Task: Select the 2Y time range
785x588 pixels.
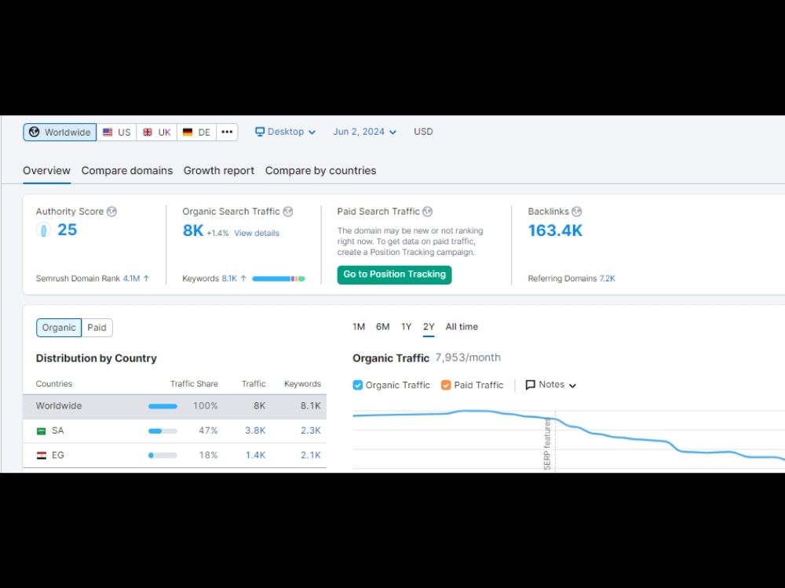Action: click(429, 326)
